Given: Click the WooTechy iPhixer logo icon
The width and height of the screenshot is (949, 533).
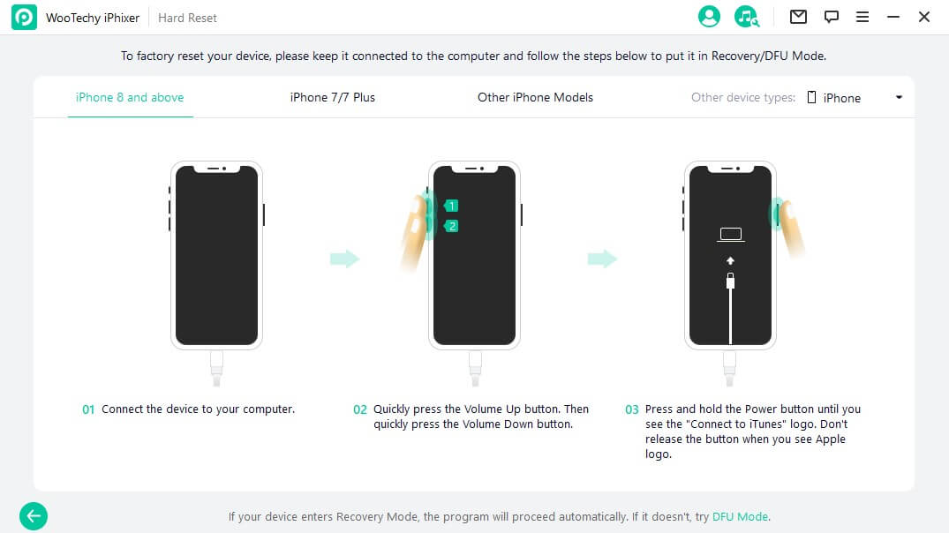Looking at the screenshot, I should pyautogui.click(x=24, y=18).
